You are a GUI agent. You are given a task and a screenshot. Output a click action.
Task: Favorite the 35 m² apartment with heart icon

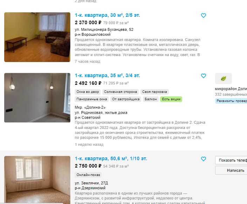[203, 76]
